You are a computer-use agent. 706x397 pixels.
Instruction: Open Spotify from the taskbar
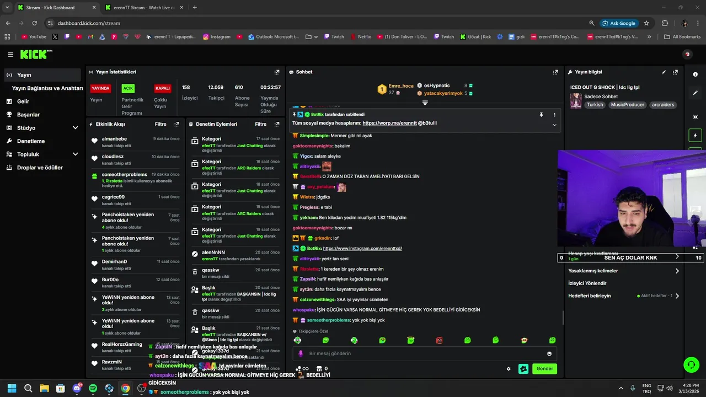[x=93, y=388]
